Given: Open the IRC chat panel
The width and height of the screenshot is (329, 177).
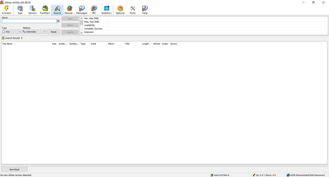Looking at the screenshot, I should 94,10.
